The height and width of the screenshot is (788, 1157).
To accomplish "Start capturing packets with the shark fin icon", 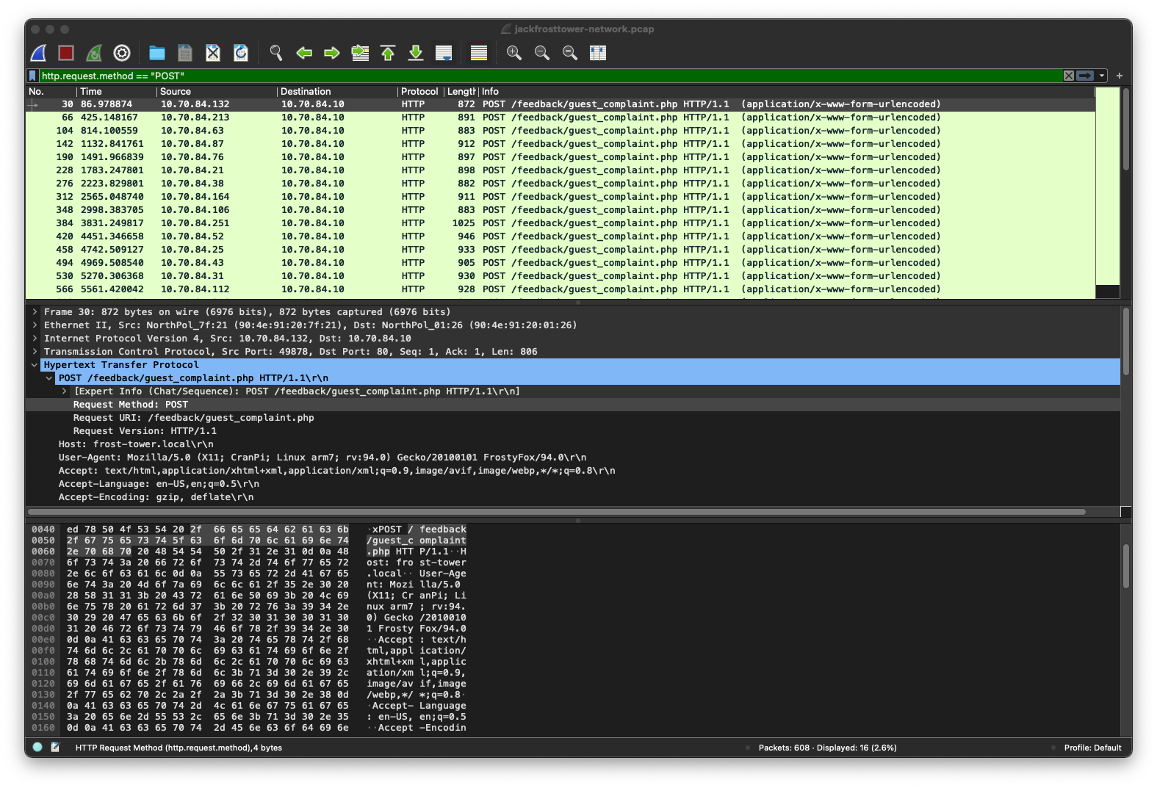I will point(39,53).
